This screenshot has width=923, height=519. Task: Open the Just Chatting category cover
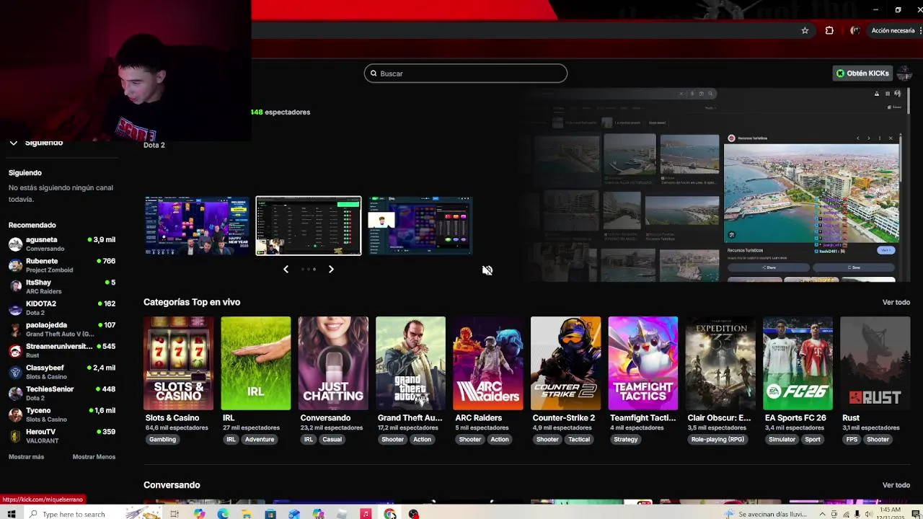point(333,363)
